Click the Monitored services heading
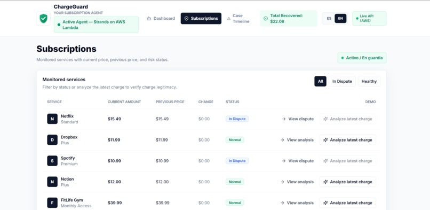The width and height of the screenshot is (430, 210). (64, 80)
